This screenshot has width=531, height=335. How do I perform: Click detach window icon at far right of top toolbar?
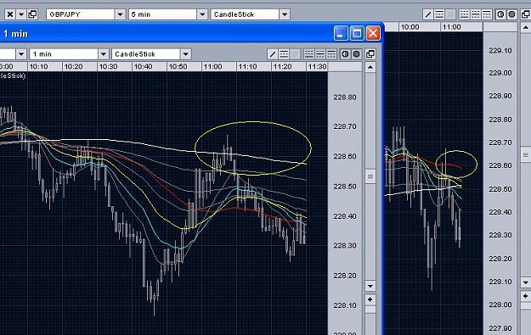click(x=526, y=14)
